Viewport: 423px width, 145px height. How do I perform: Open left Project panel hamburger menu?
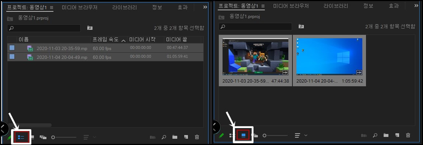point(52,8)
